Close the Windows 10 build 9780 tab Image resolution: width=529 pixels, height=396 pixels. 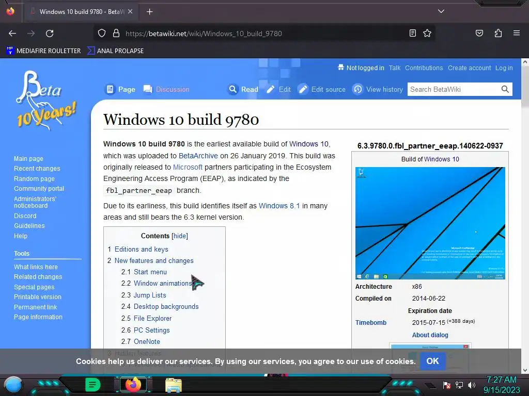130,11
